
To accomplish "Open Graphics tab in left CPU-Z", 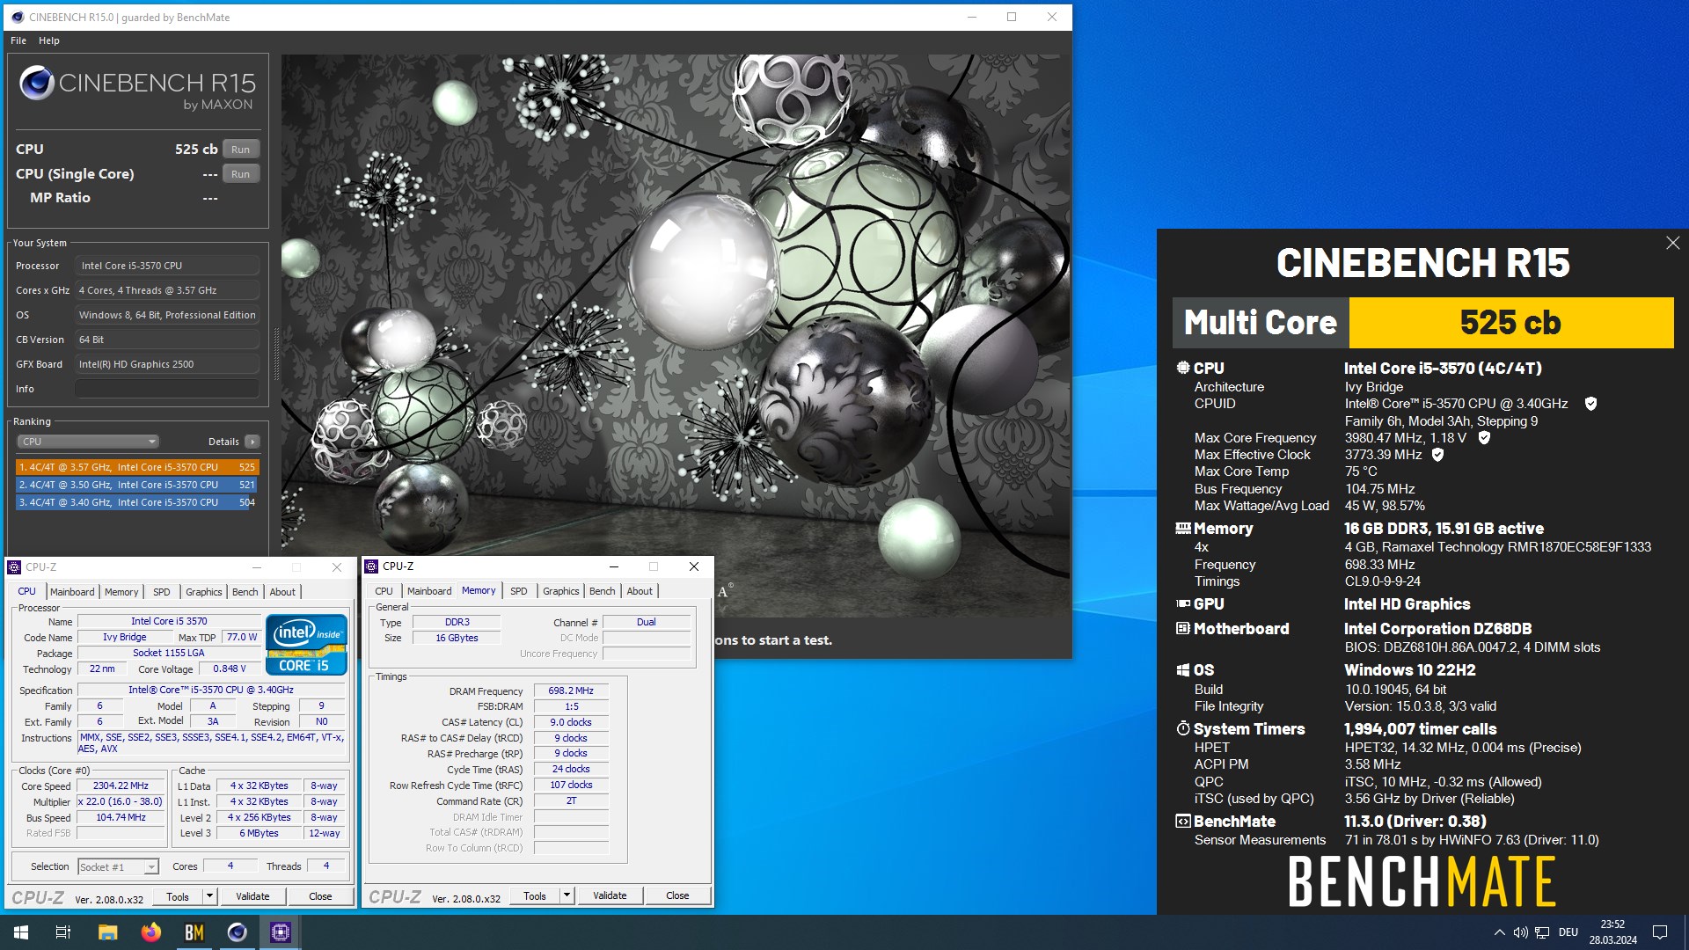I will point(204,592).
